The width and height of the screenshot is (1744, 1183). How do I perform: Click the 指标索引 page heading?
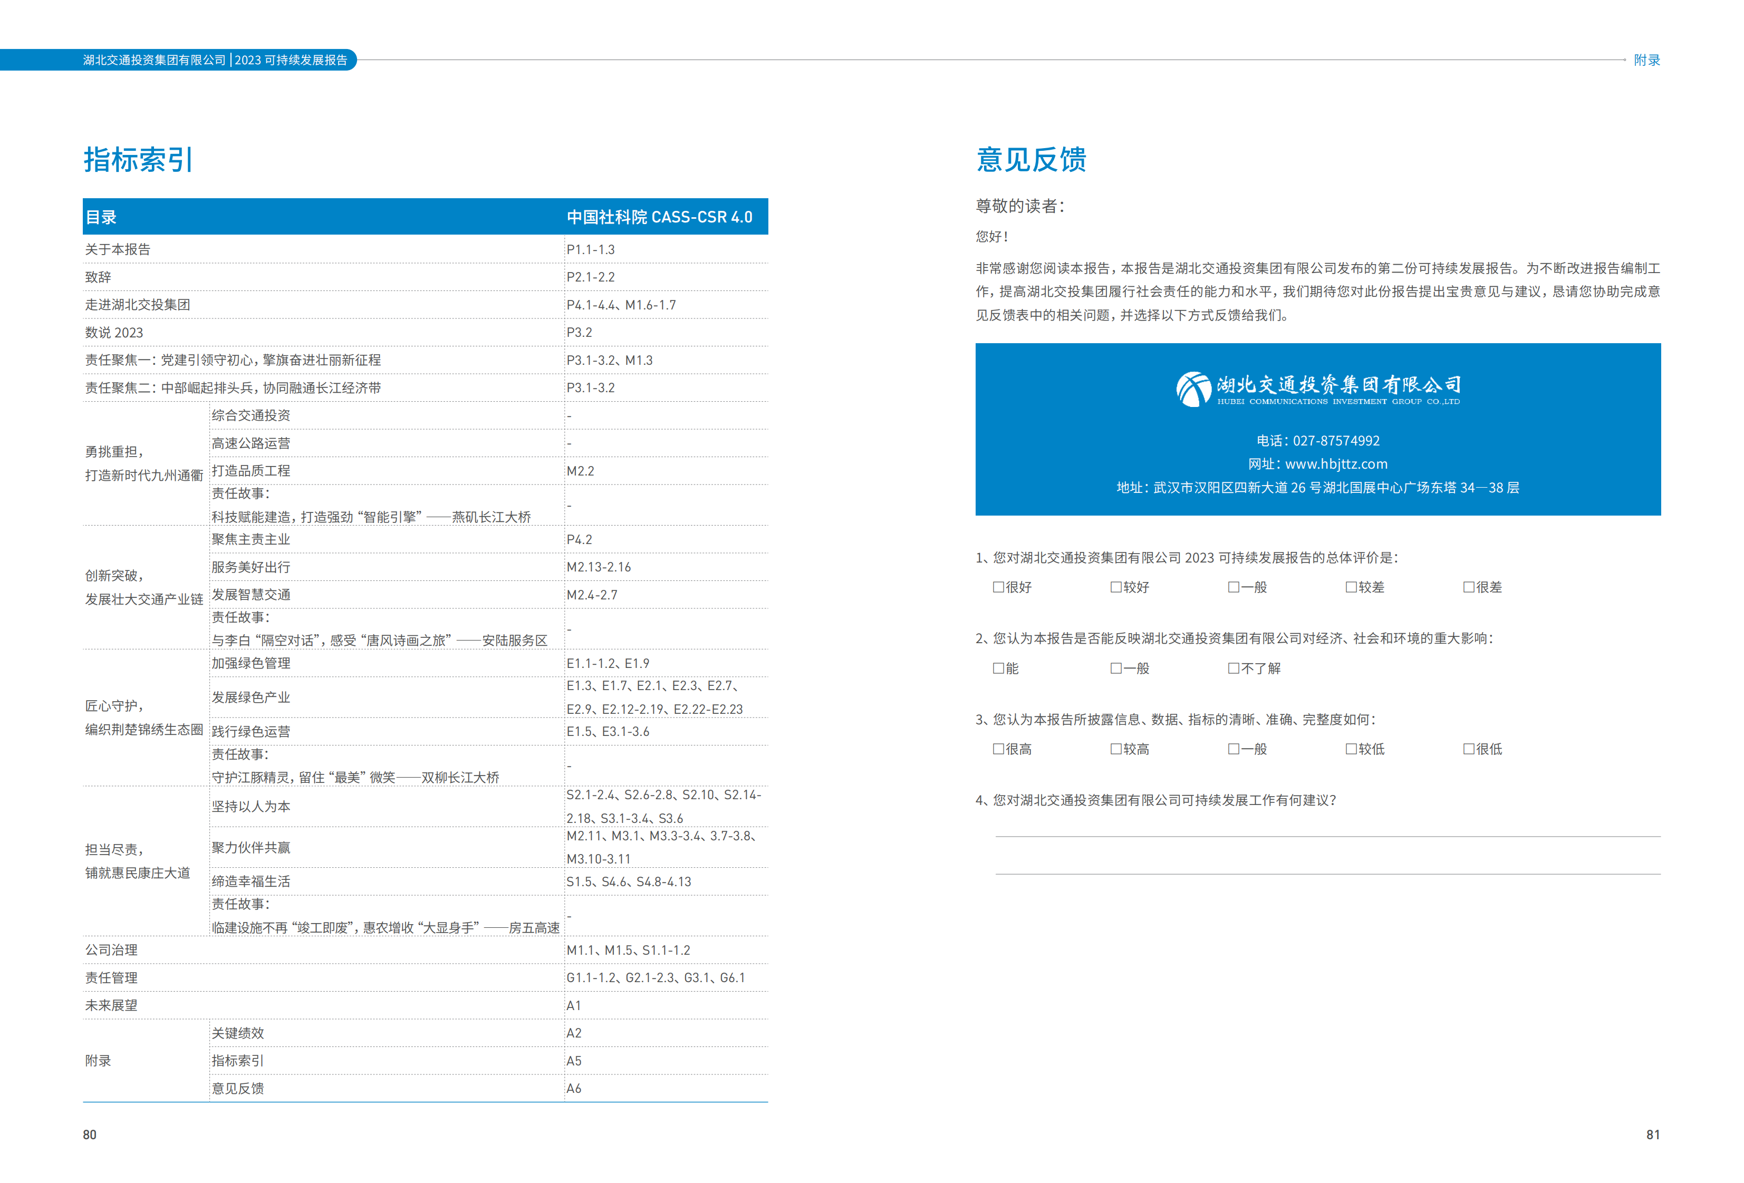(139, 160)
